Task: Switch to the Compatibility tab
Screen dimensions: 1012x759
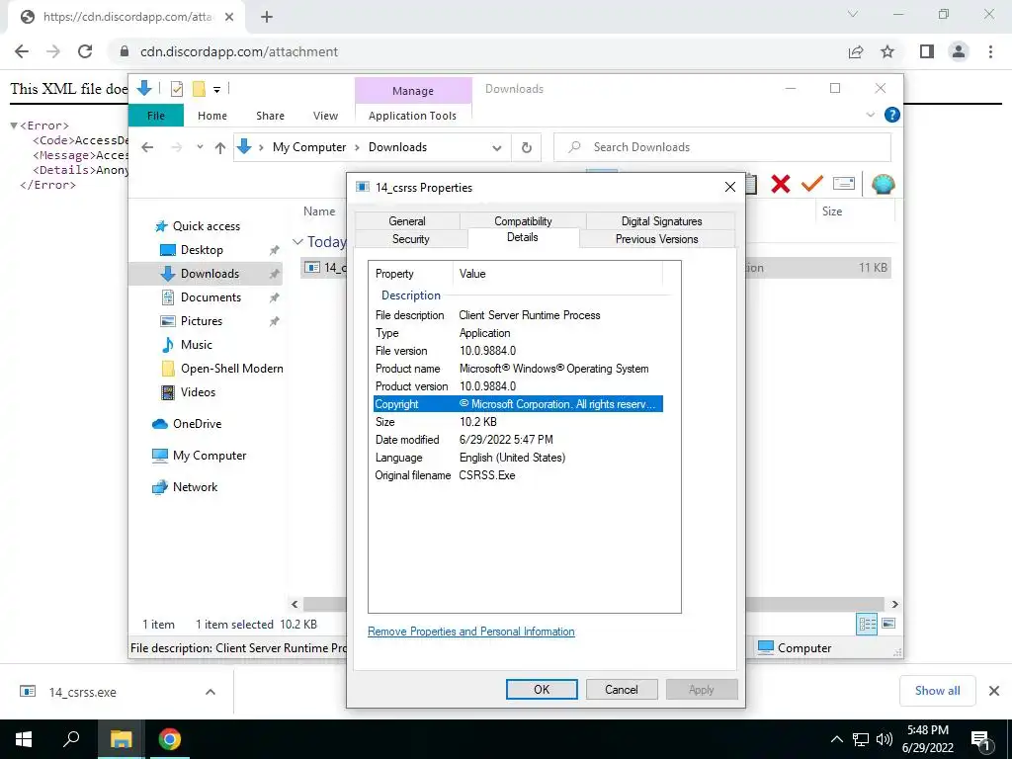Action: (x=523, y=220)
